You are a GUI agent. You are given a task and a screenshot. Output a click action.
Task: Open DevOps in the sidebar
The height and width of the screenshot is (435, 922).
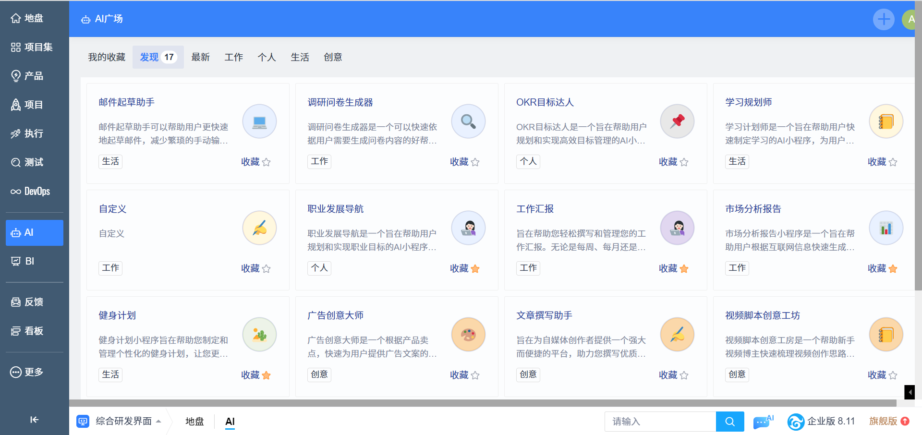coord(32,191)
